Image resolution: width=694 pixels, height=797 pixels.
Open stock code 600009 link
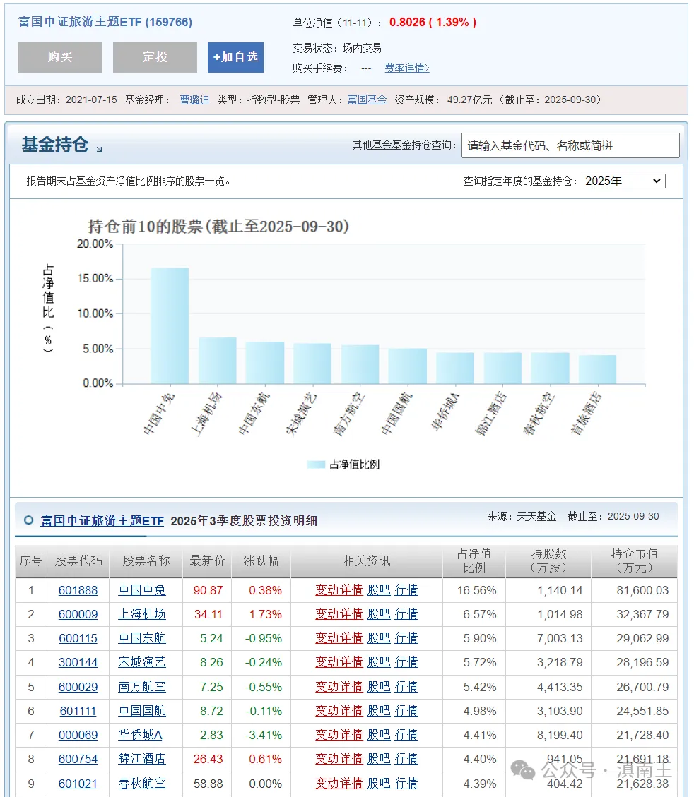[78, 614]
